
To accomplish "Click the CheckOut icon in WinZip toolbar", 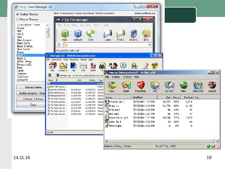I will tap(198, 85).
